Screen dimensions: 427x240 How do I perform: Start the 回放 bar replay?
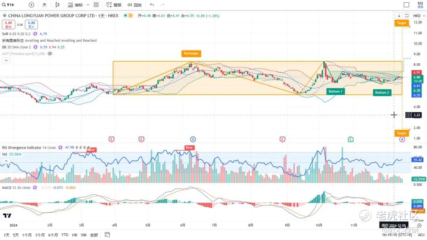[134, 5]
